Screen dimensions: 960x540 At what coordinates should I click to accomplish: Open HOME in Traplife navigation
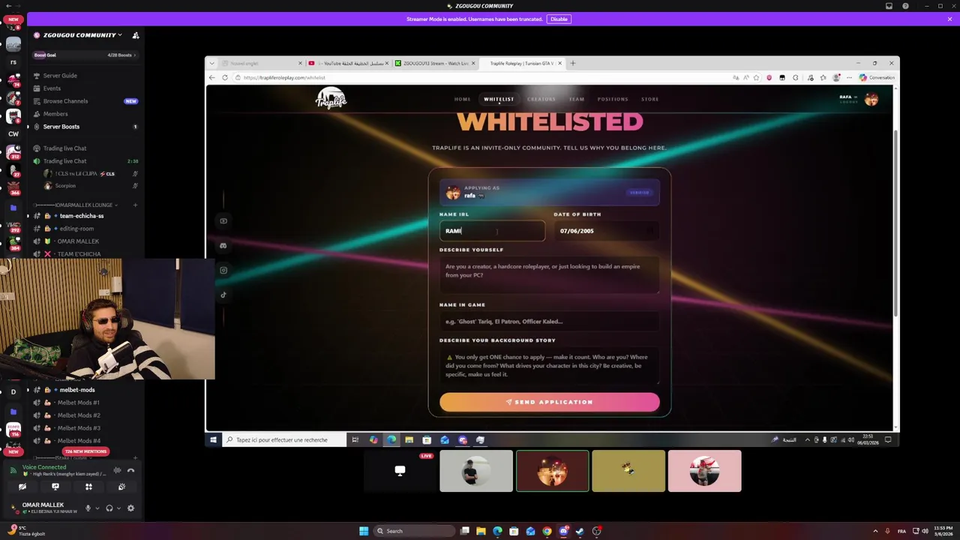click(462, 99)
